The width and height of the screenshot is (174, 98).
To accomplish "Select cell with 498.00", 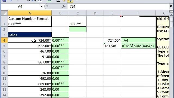I will (30, 78).
